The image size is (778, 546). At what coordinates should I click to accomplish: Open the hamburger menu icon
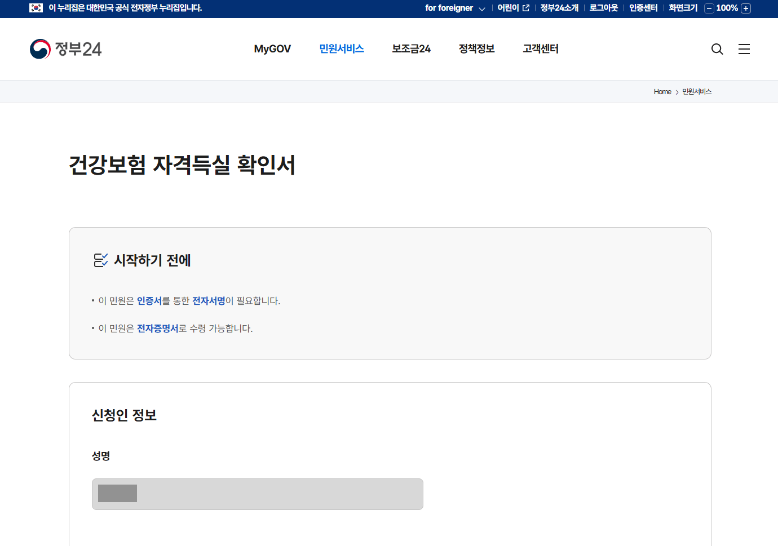pos(744,49)
